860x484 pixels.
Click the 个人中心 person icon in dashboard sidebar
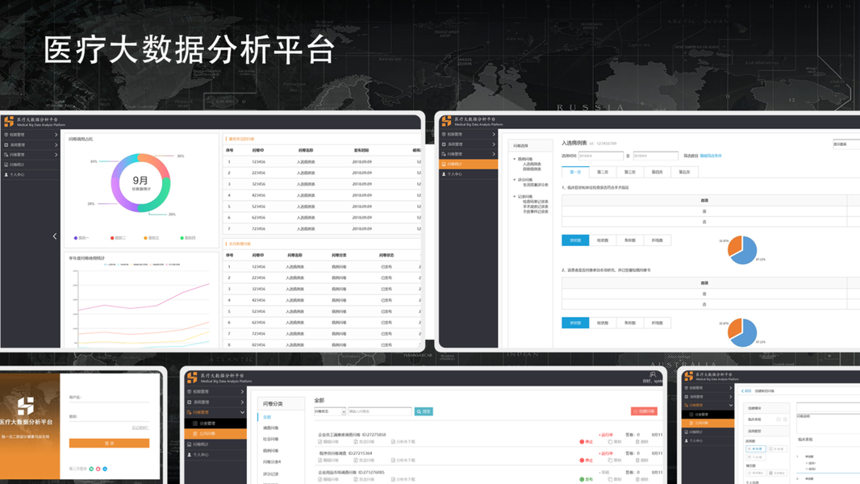(6, 174)
